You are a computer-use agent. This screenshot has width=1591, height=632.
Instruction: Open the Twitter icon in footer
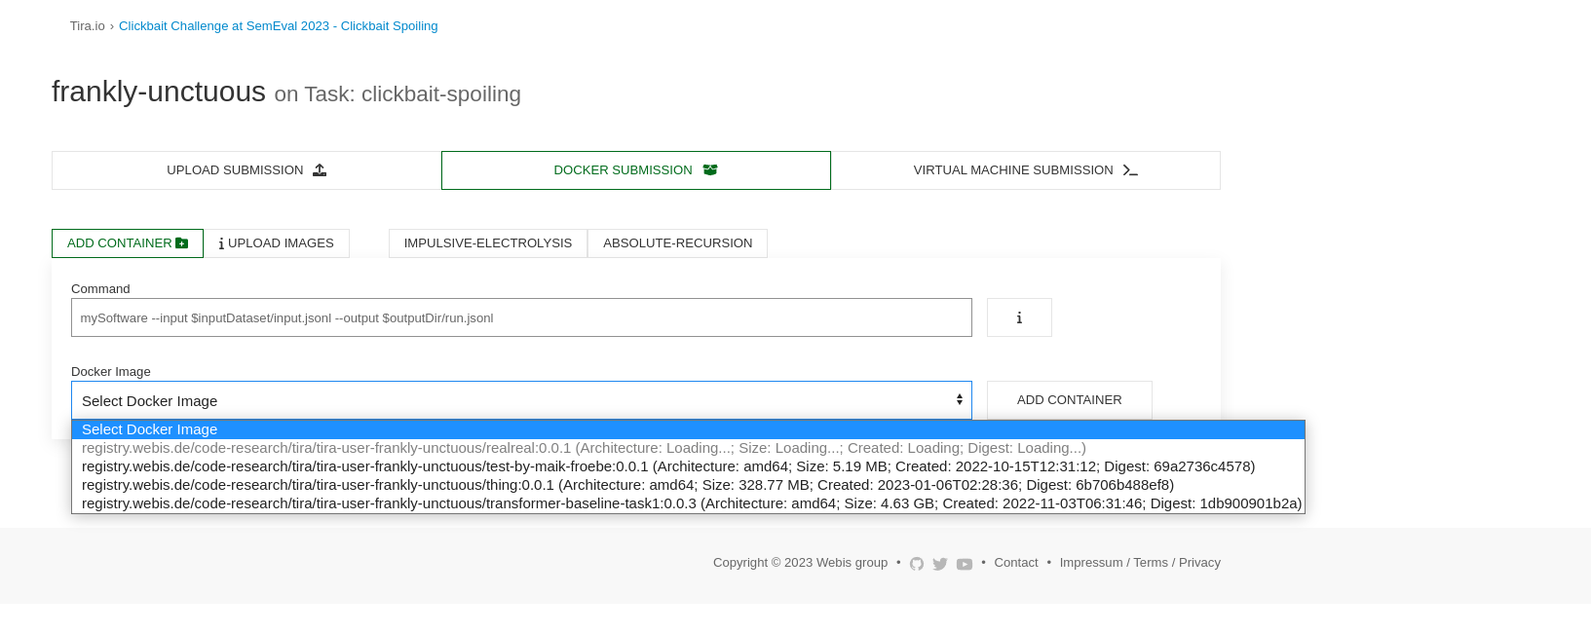pyautogui.click(x=940, y=564)
